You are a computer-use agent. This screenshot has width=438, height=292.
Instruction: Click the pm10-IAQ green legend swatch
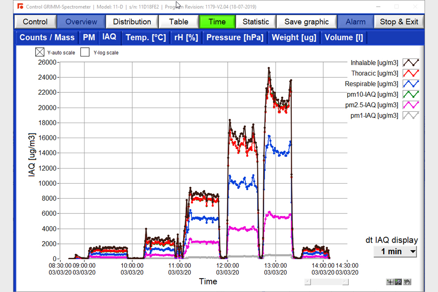(410, 95)
